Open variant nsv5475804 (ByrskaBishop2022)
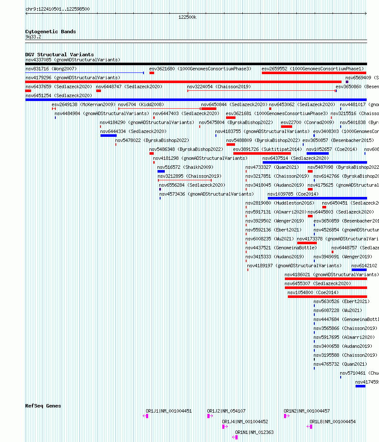Viewport: 379px width, 442px height. 236,123
